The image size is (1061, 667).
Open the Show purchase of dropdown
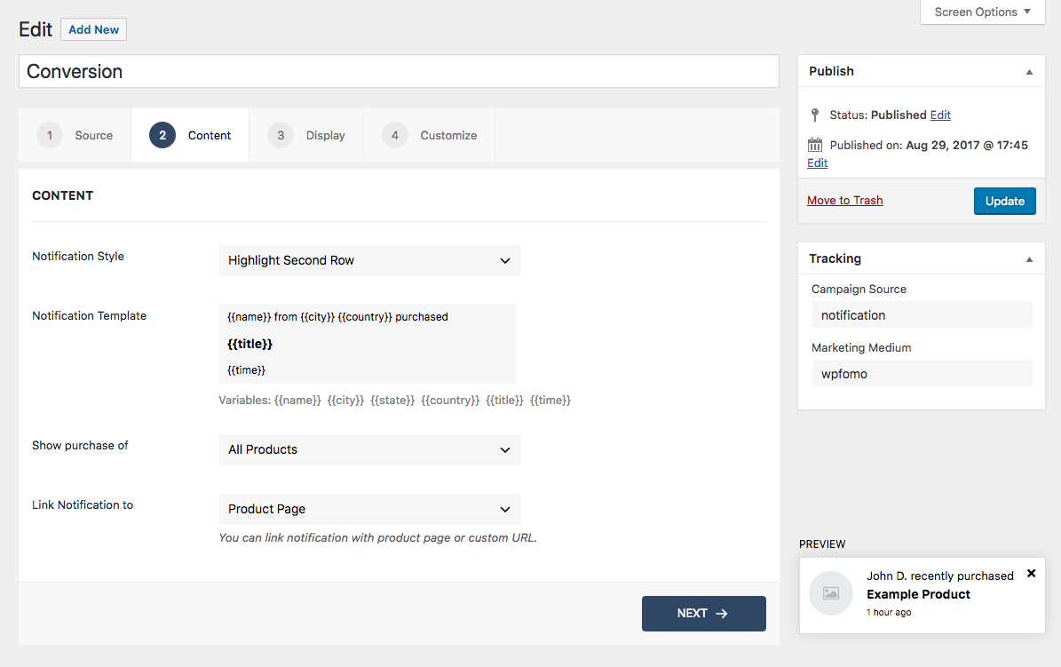(369, 449)
